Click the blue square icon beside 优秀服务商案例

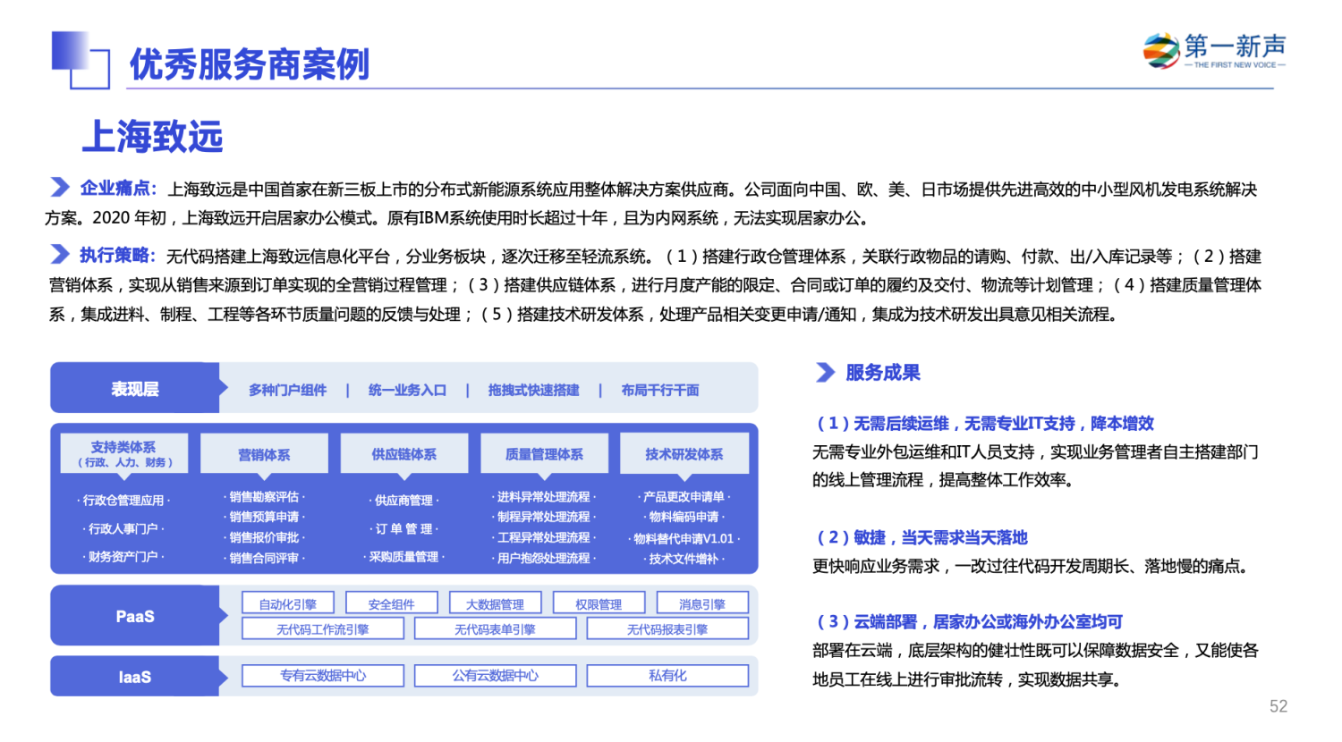[81, 60]
